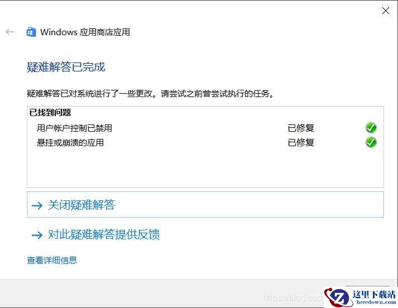The image size is (398, 308).
Task: Click the 疑难解答已完成 heading
Action: click(66, 67)
